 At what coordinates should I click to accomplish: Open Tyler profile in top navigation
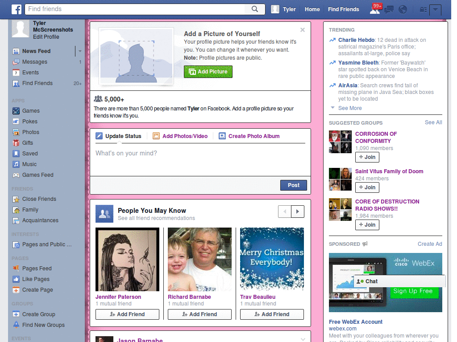pos(283,9)
